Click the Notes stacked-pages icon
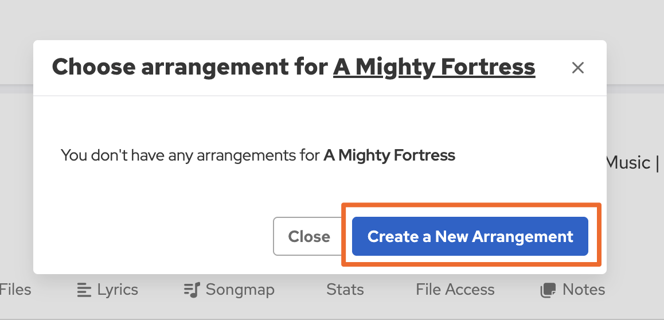Viewport: 664px width, 320px height. pos(549,290)
